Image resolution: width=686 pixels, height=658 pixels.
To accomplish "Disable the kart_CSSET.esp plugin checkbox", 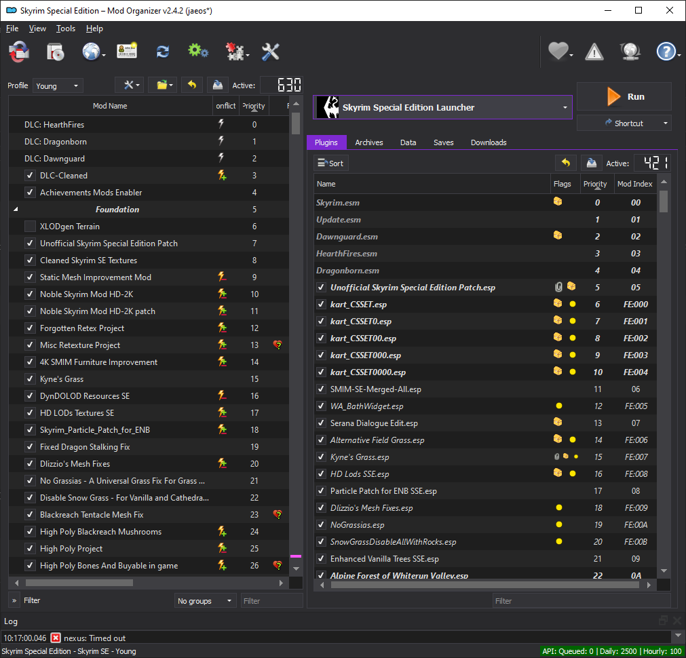I will coord(321,304).
